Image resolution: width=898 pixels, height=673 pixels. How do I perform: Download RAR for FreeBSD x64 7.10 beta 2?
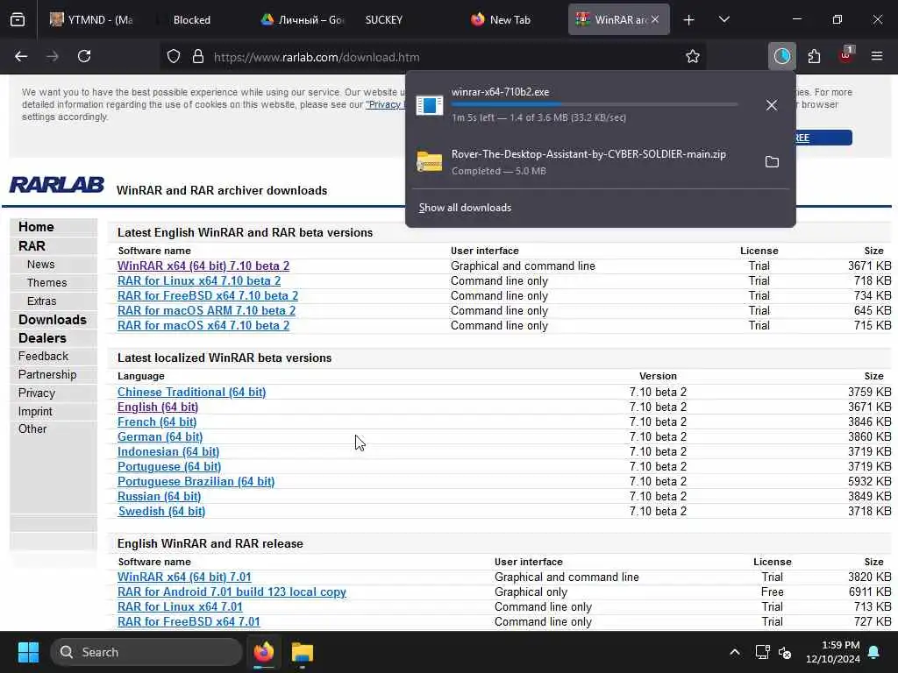(x=207, y=296)
